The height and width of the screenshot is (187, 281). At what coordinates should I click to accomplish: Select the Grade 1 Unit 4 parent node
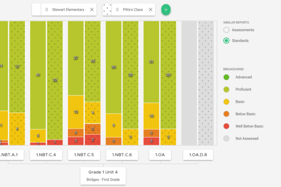103,176
